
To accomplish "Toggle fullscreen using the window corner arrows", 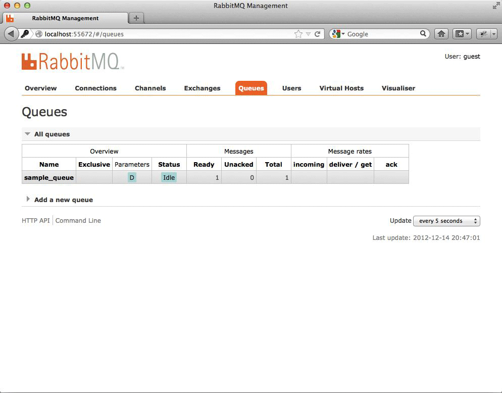I will (495, 6).
